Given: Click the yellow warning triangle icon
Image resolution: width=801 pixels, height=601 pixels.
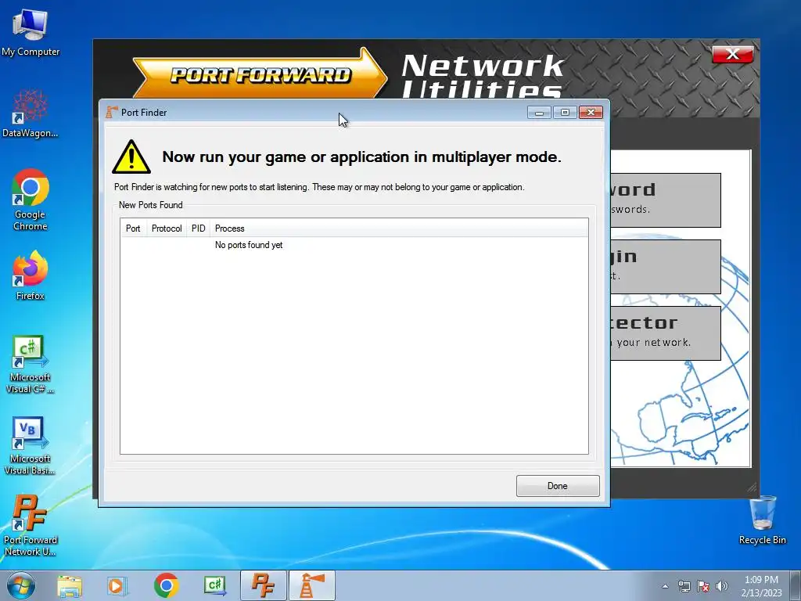Looking at the screenshot, I should tap(131, 157).
